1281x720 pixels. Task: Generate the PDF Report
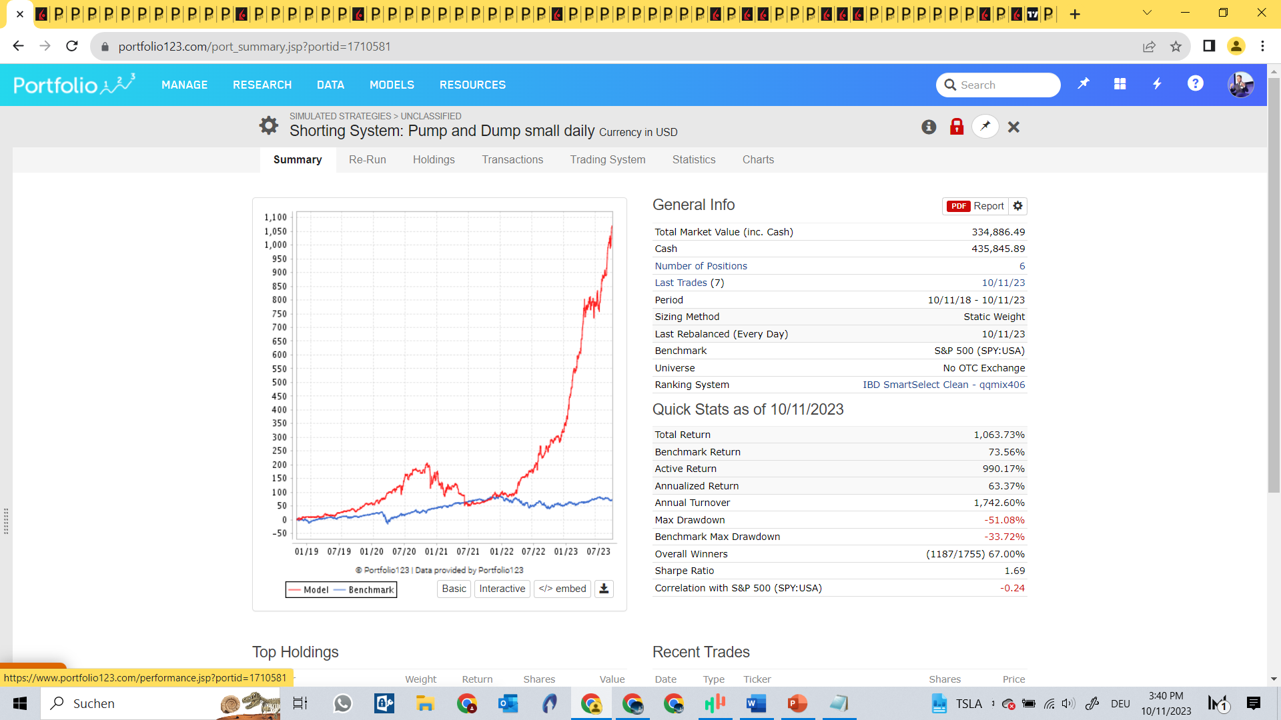tap(975, 206)
